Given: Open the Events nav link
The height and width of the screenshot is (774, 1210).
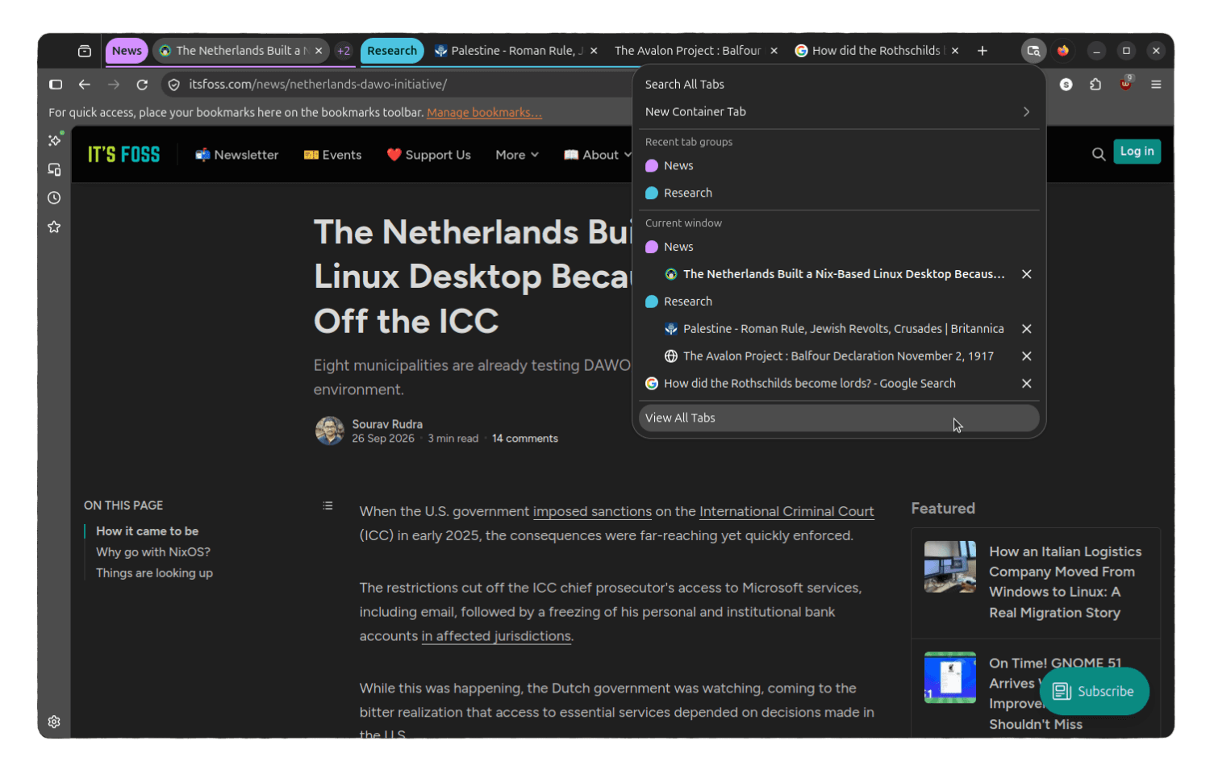Looking at the screenshot, I should coord(332,155).
